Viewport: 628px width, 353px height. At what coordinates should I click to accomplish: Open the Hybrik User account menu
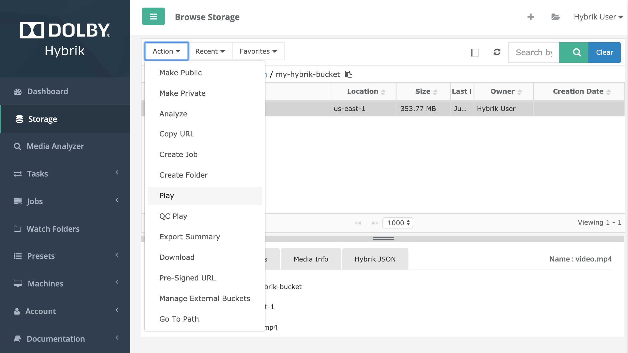pyautogui.click(x=598, y=17)
